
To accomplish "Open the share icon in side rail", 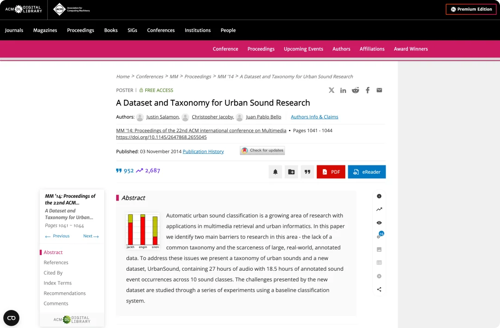I will tap(379, 290).
